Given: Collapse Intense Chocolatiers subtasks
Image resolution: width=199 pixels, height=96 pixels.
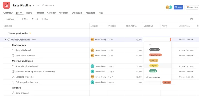Looking at the screenshot, I should (x=5, y=40).
